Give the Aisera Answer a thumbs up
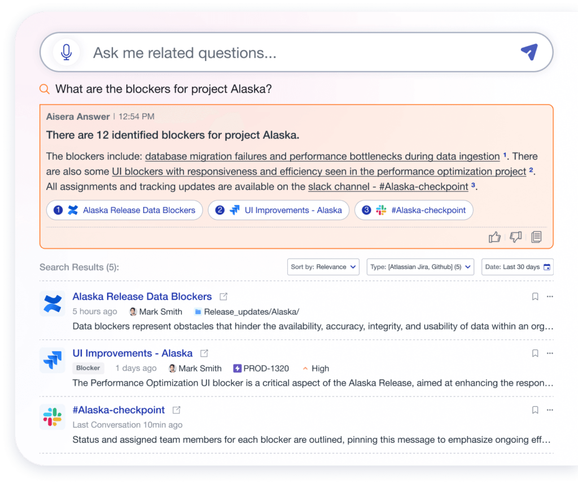The height and width of the screenshot is (484, 578). [x=494, y=237]
